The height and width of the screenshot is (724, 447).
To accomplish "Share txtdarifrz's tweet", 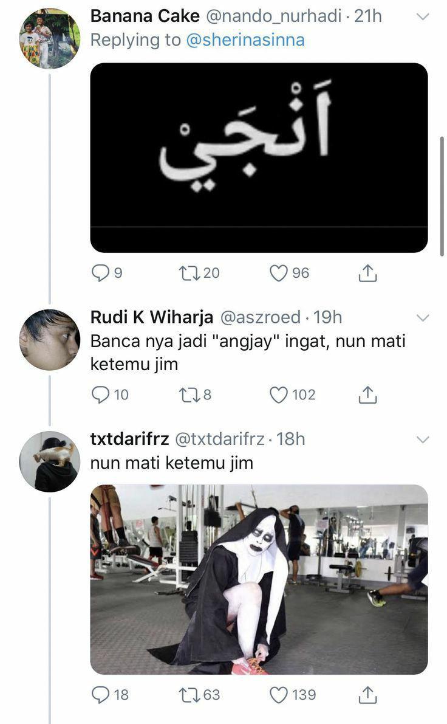I will (x=367, y=694).
